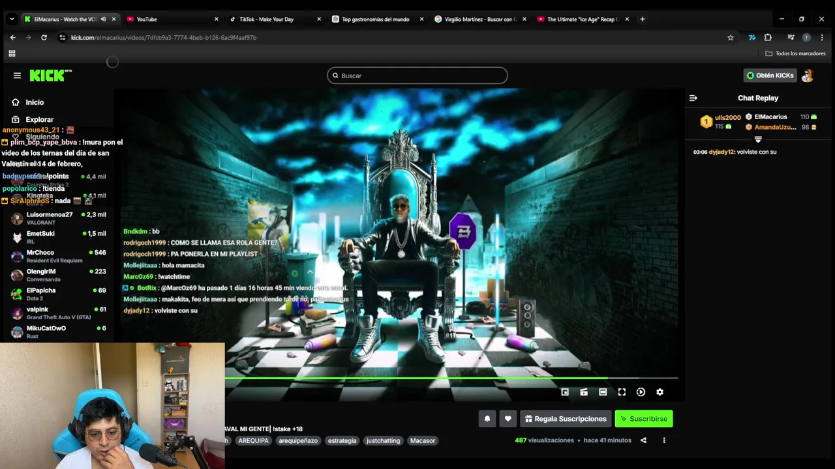The height and width of the screenshot is (469, 835).
Task: Mute the ElMacarius tab audio
Action: [x=103, y=19]
